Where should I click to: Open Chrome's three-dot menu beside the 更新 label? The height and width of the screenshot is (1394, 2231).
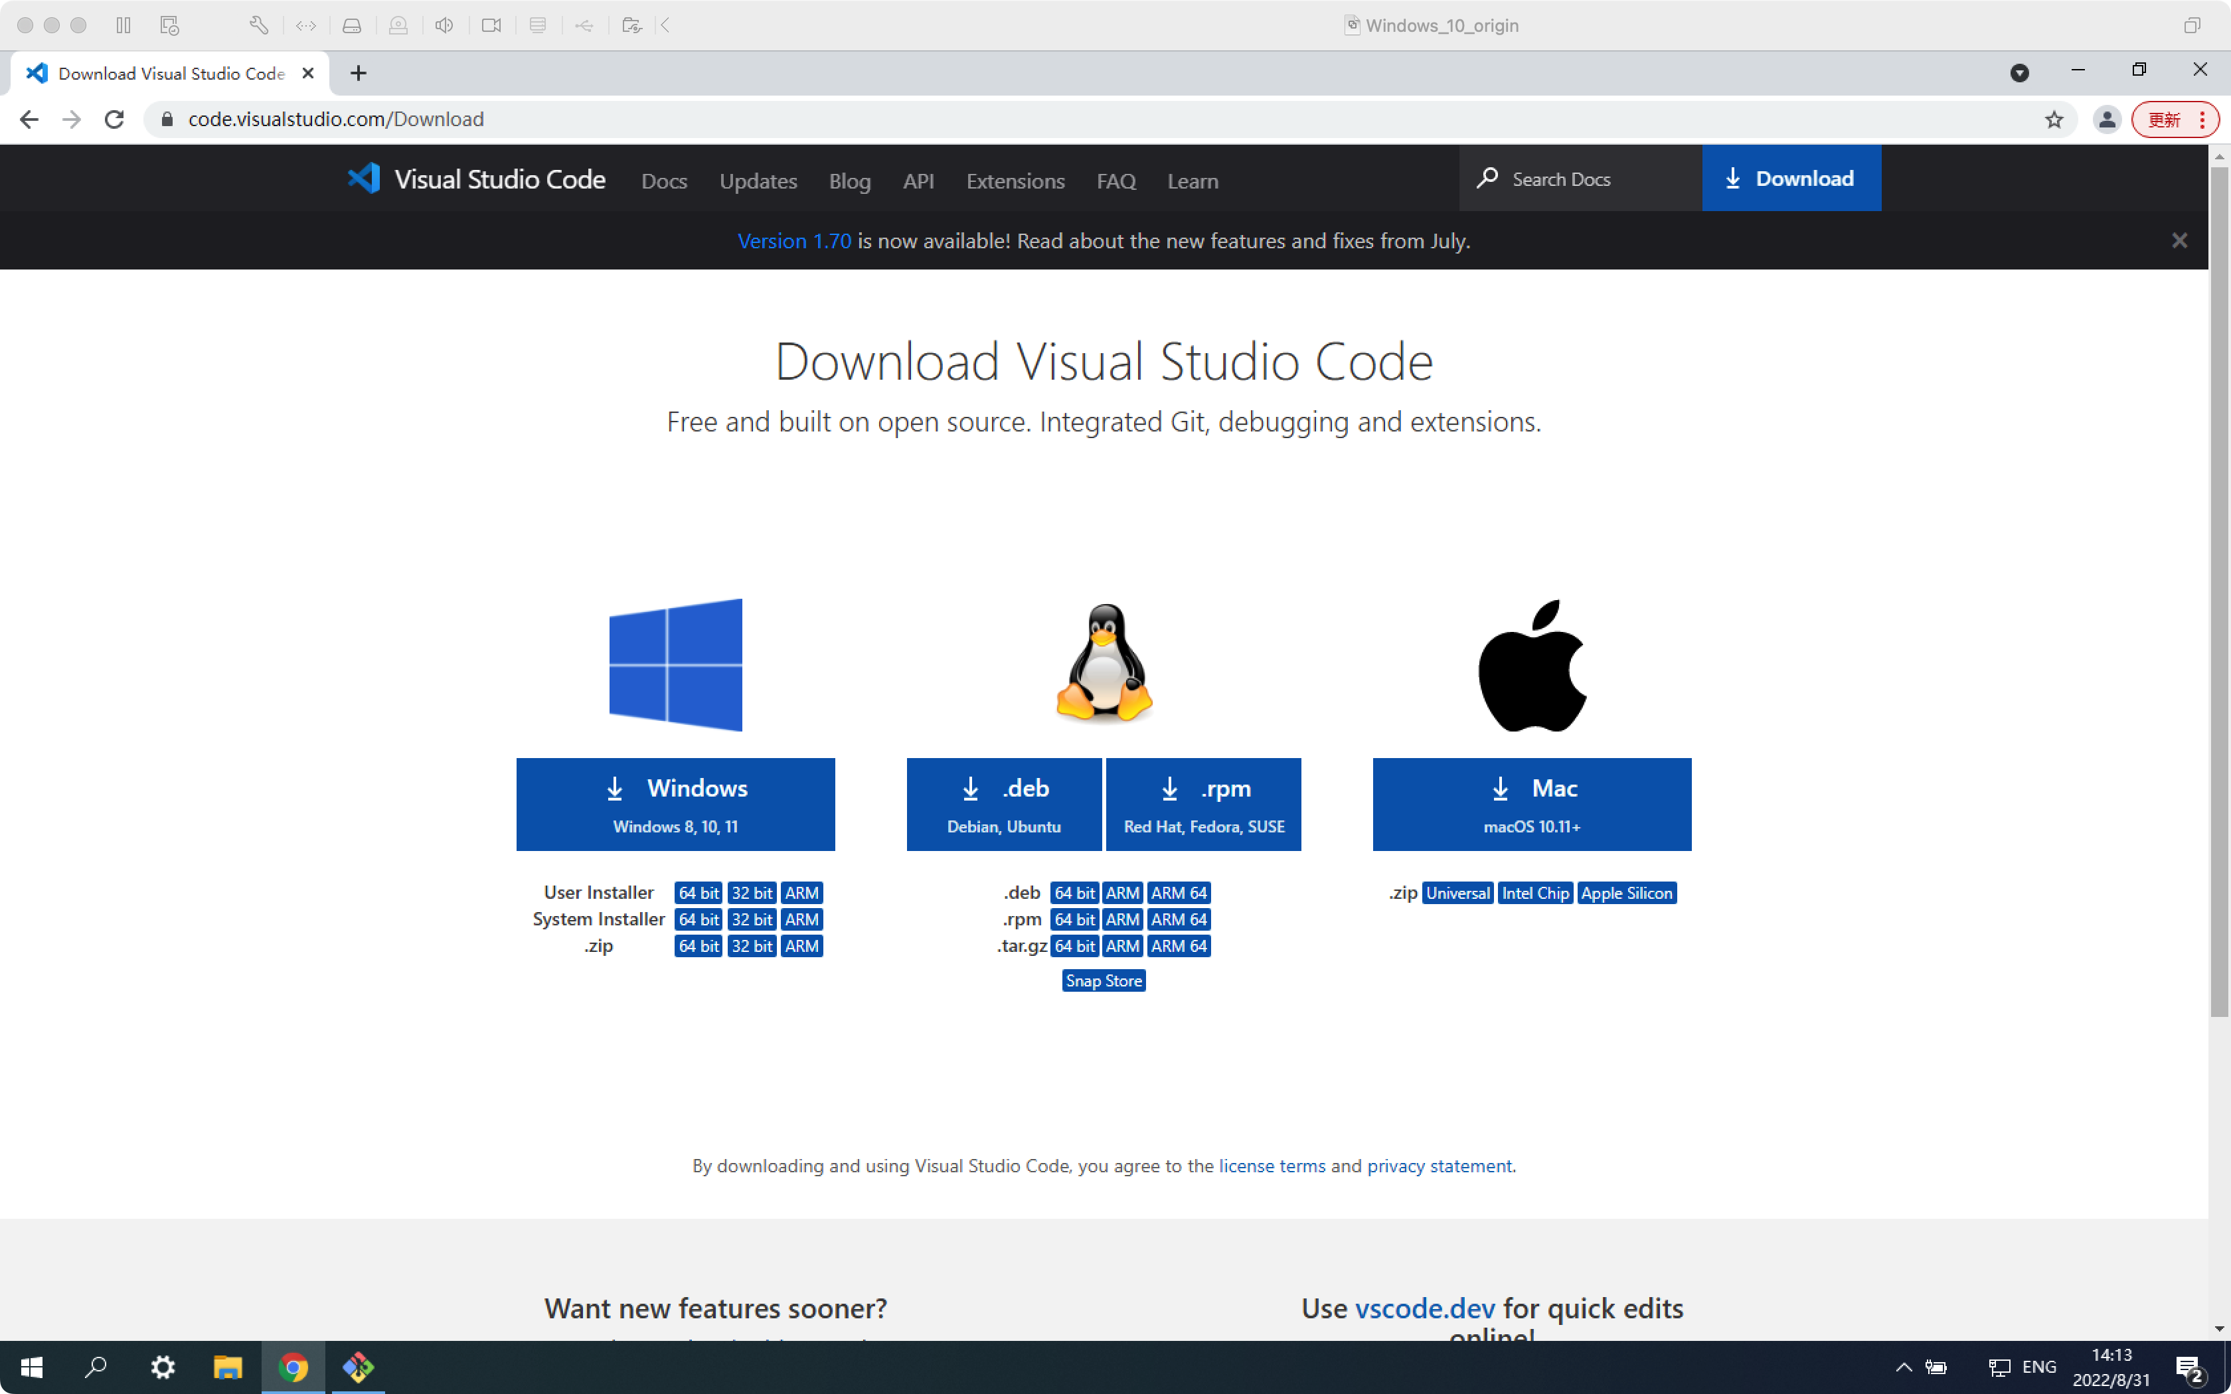point(2202,119)
